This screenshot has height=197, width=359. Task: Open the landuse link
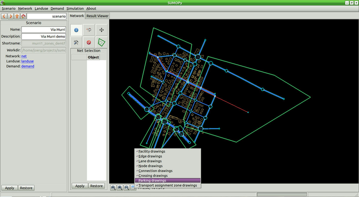pos(28,61)
